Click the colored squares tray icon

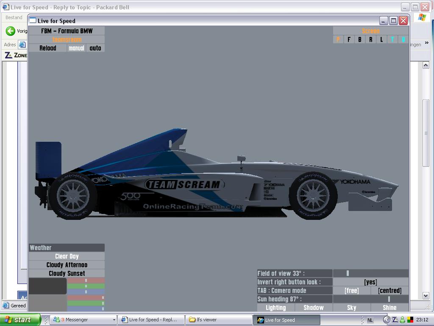click(410, 320)
